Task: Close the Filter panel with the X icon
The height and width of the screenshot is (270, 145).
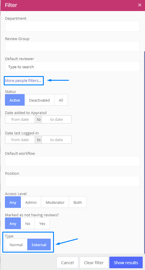Action: tap(140, 5)
